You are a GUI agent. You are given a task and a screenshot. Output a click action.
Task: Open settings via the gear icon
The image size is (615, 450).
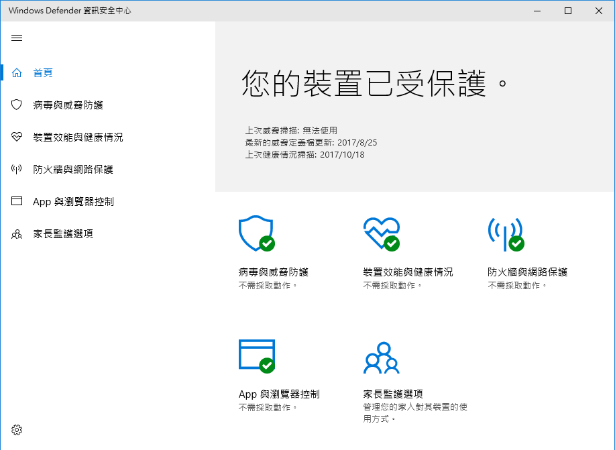[17, 430]
